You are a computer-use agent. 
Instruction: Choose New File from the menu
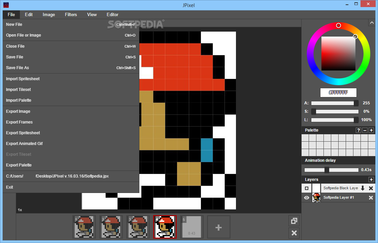click(71, 25)
